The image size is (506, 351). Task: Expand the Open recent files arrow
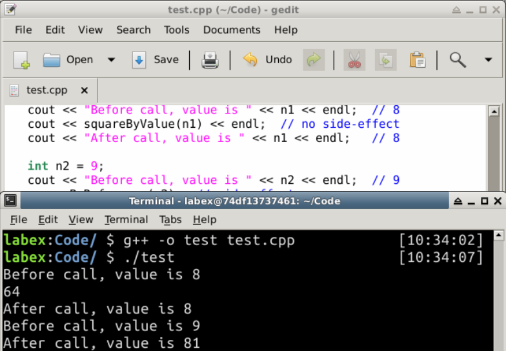[x=111, y=60]
